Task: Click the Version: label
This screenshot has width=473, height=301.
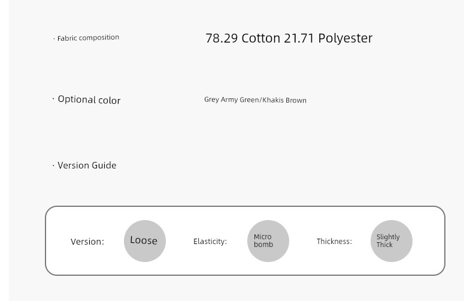Action: pyautogui.click(x=87, y=242)
